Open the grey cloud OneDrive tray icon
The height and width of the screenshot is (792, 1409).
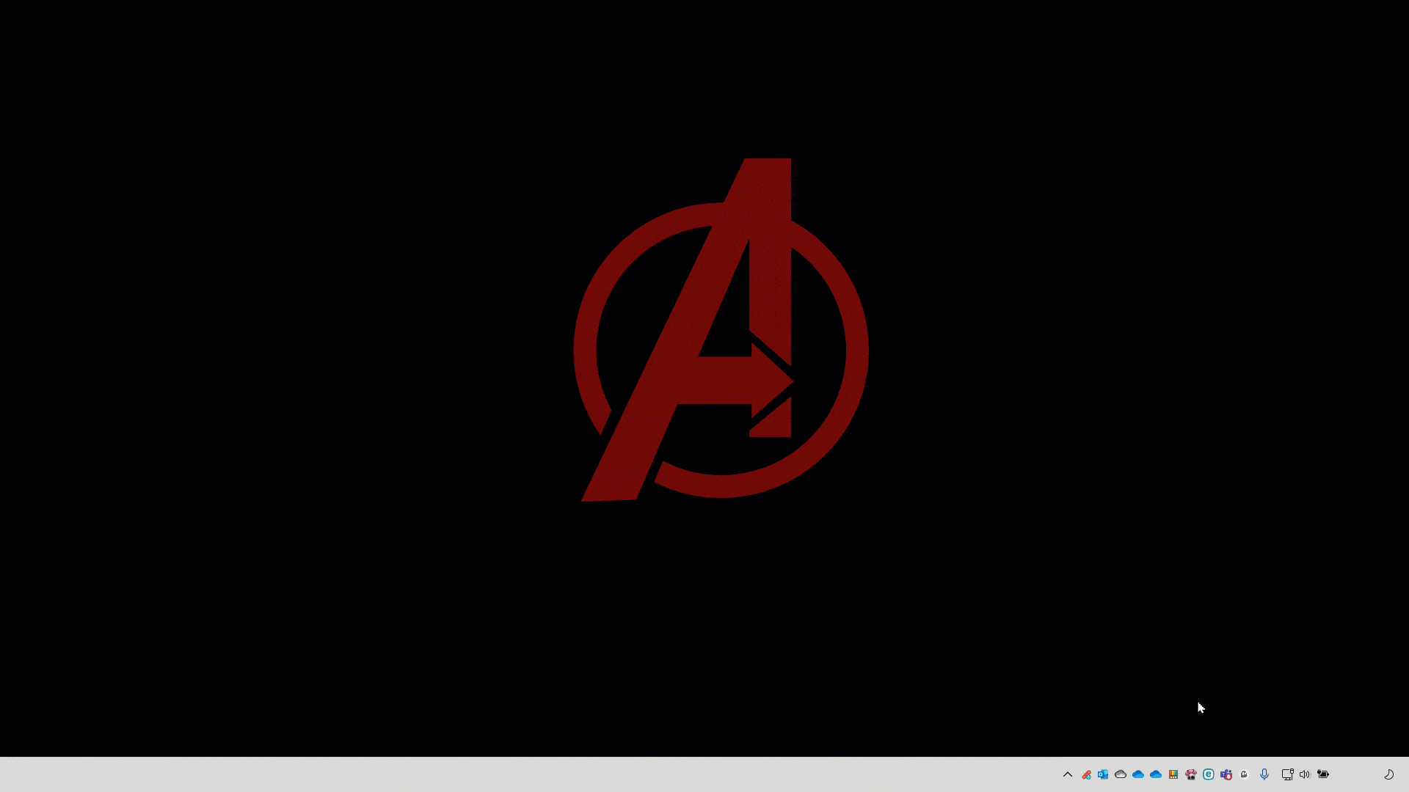[x=1121, y=774]
